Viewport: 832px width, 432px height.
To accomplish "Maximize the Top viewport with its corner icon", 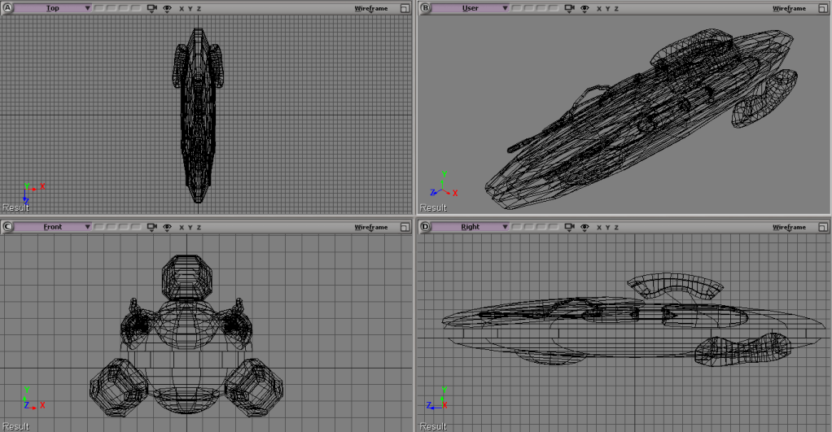I will click(x=405, y=8).
